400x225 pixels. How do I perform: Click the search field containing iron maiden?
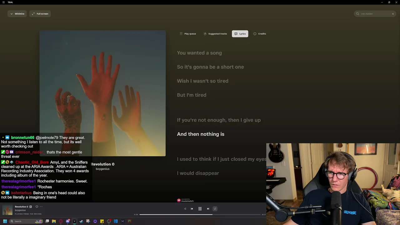pos(375,14)
